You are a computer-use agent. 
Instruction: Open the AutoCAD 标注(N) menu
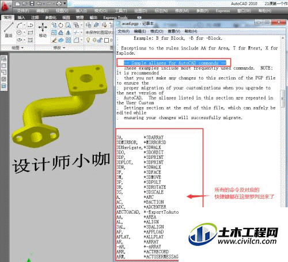point(162,11)
